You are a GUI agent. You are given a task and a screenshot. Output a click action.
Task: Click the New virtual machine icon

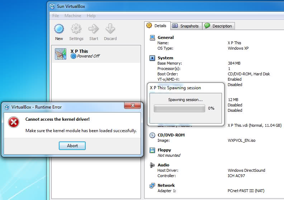coord(59,29)
